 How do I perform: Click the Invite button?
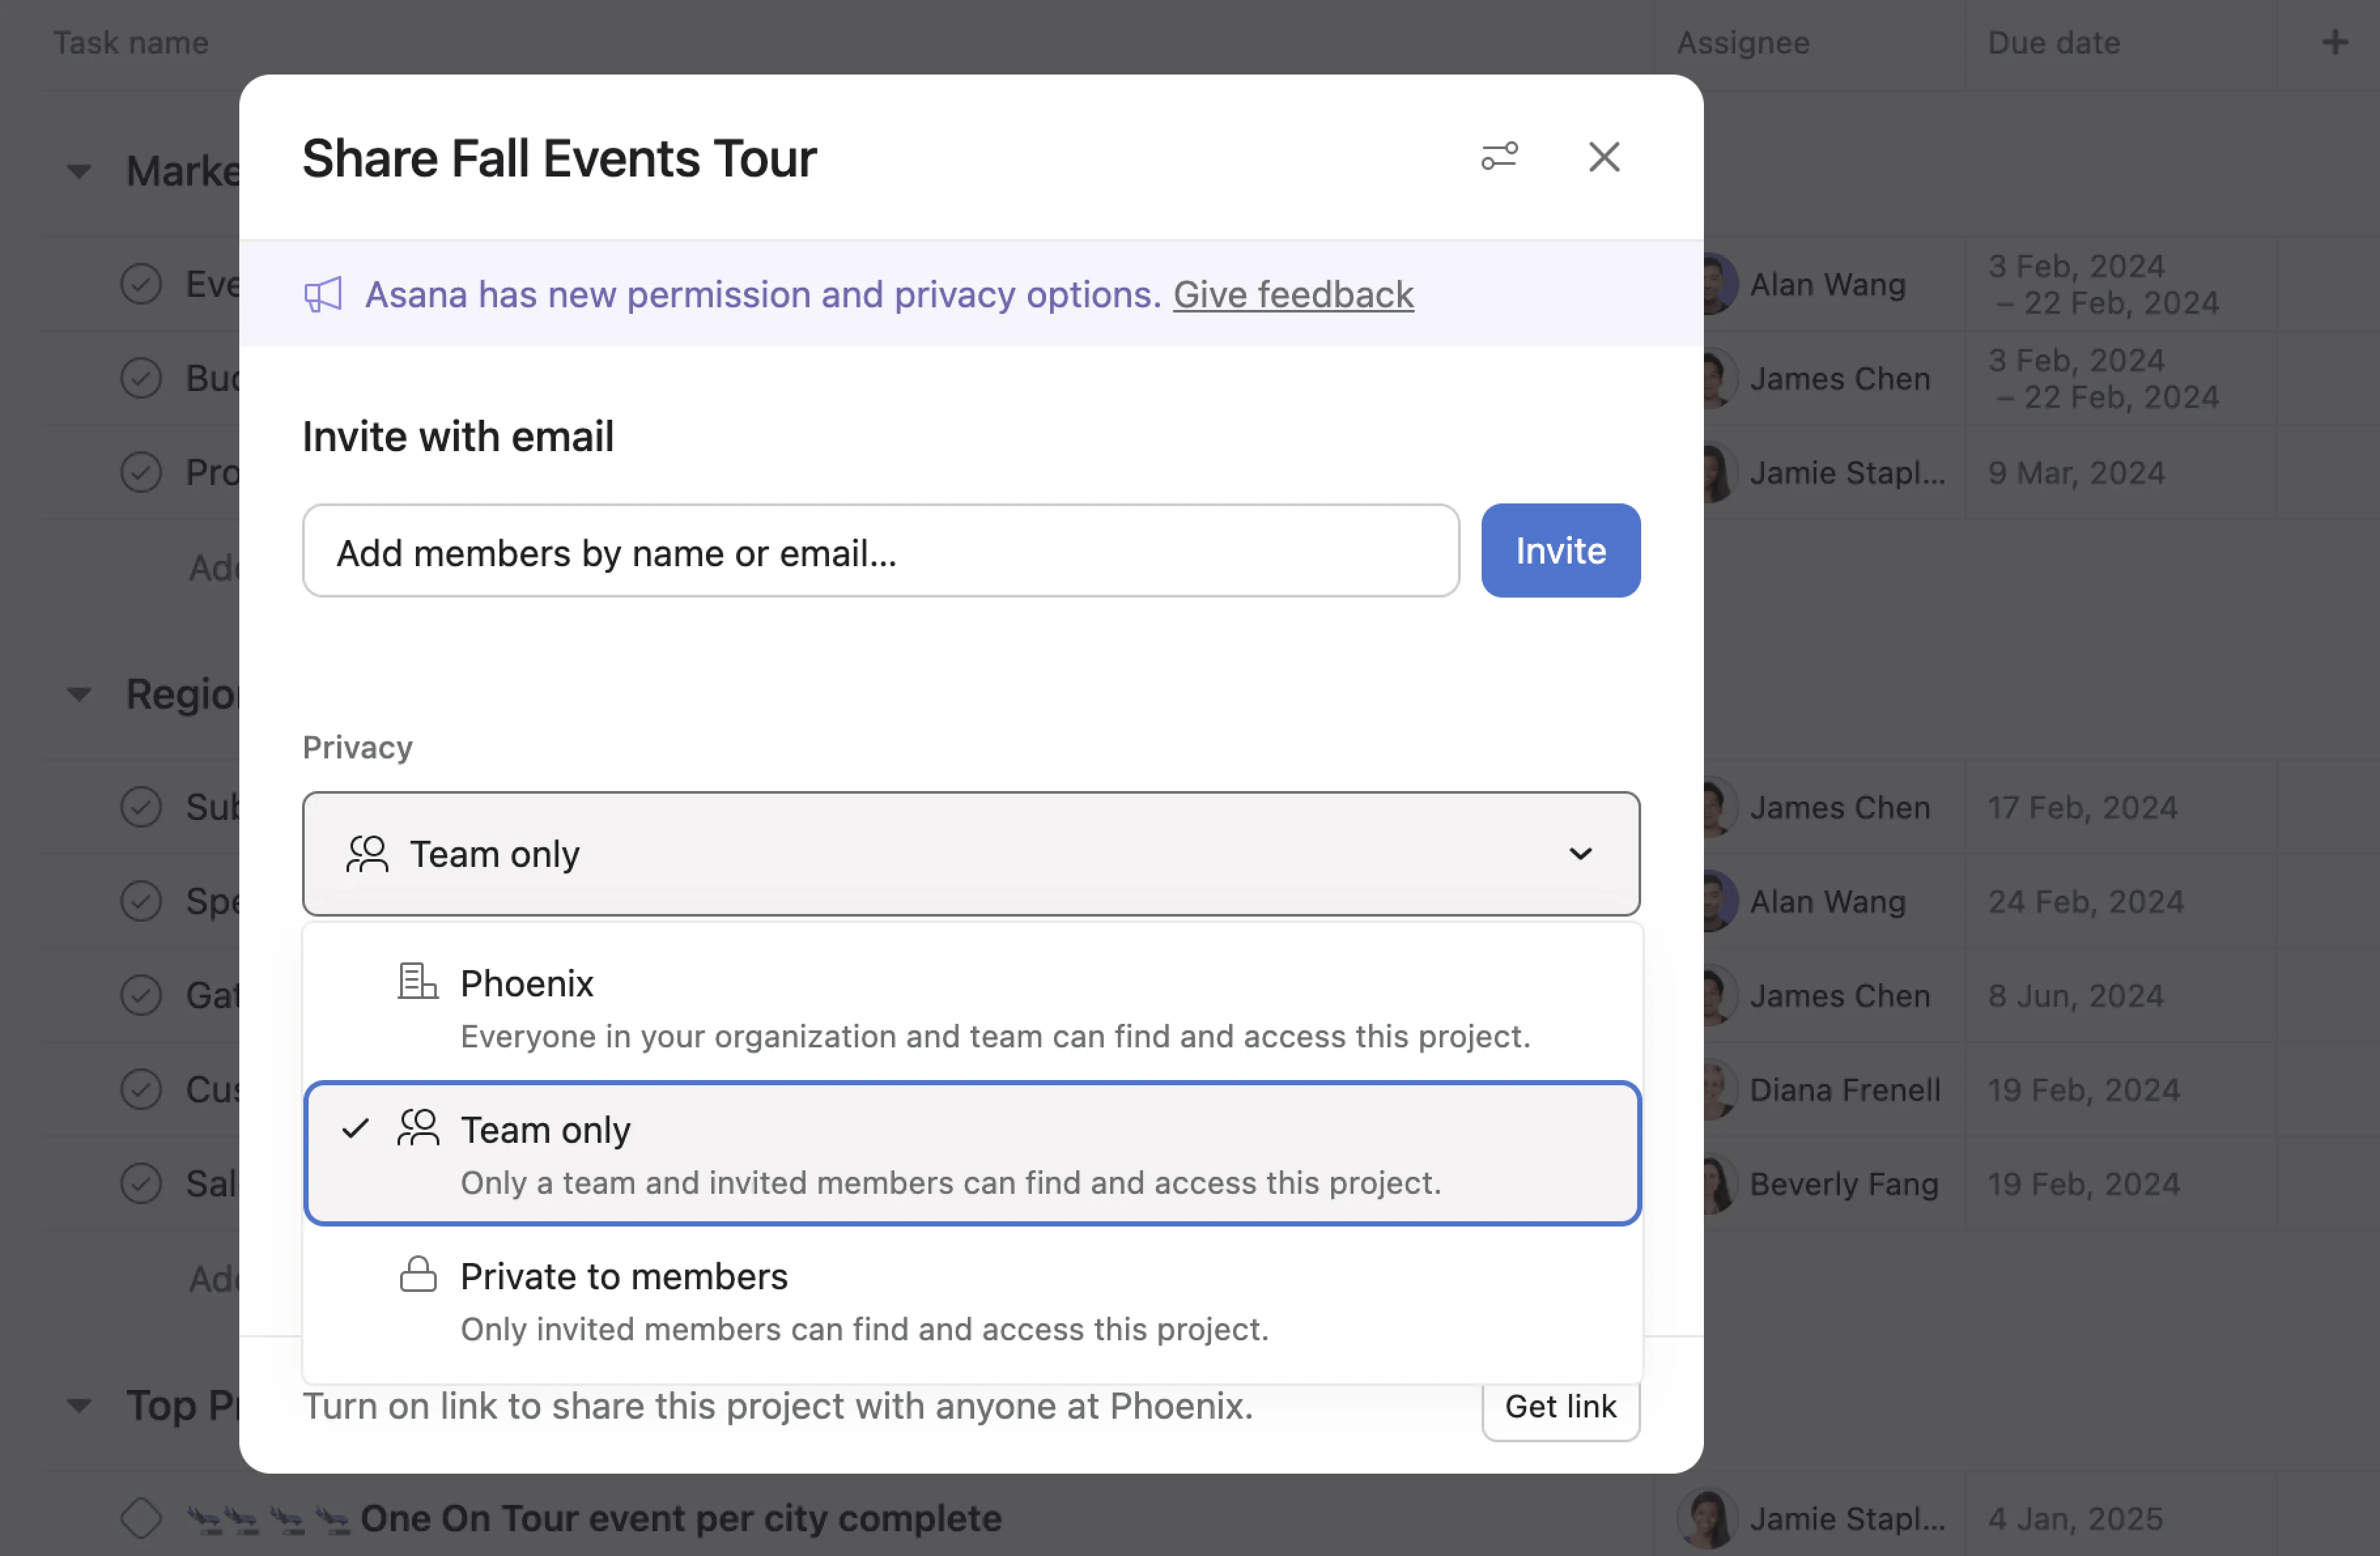[1560, 550]
